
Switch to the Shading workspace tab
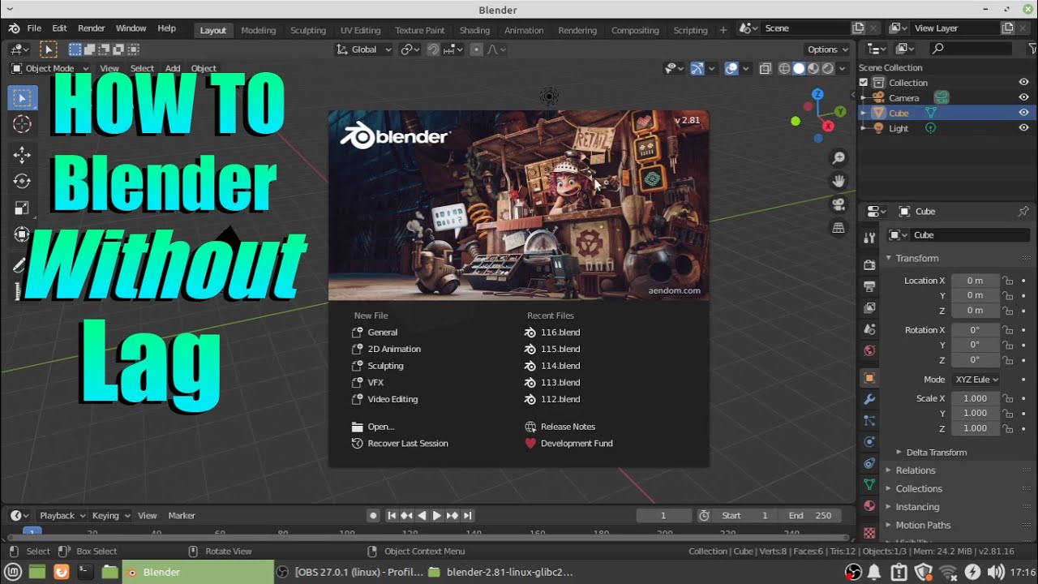pyautogui.click(x=474, y=30)
